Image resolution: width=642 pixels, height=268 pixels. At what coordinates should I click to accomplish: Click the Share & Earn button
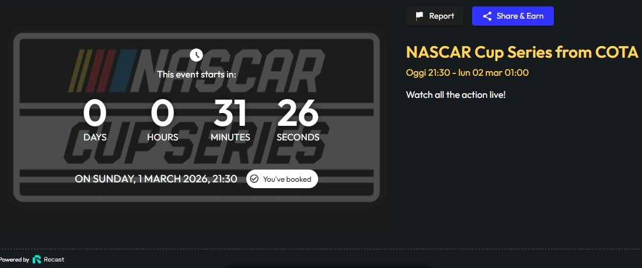point(512,16)
